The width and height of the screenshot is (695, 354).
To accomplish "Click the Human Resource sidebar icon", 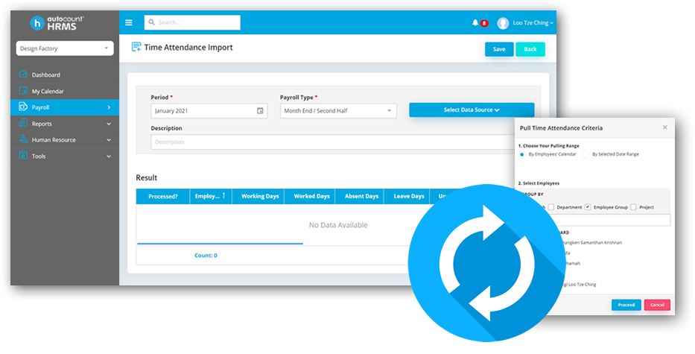I will point(23,140).
